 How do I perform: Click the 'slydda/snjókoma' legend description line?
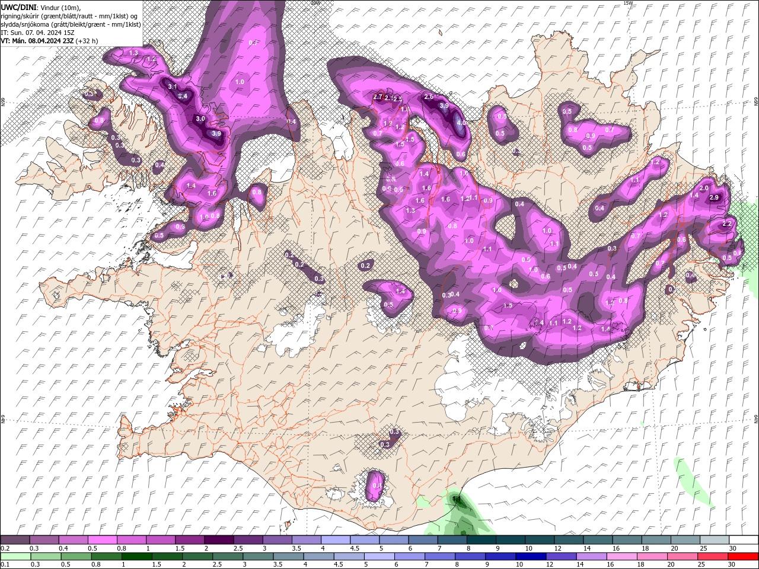point(71,24)
